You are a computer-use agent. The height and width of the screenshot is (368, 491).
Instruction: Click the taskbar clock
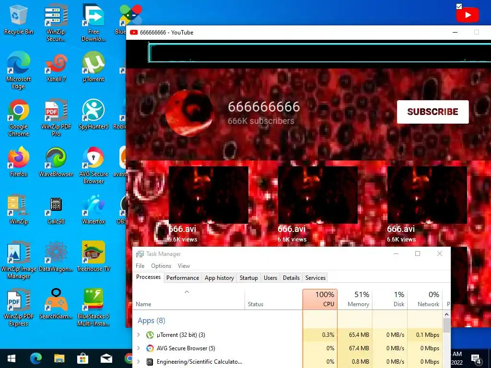coord(457,358)
